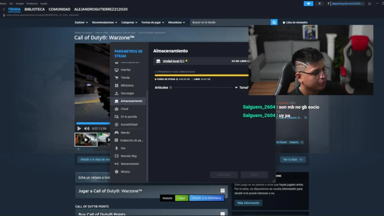Open the Ver menu
This screenshot has width=384, height=216.
[x=11, y=4]
